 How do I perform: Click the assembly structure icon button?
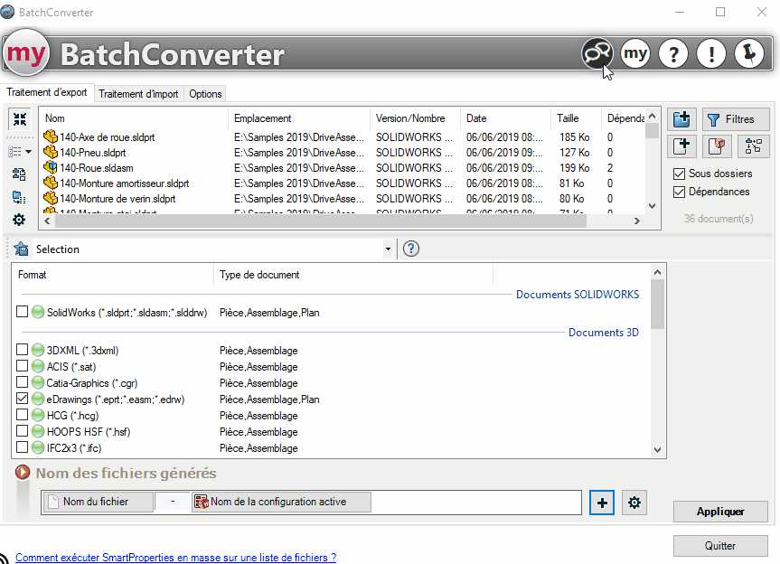point(754,146)
